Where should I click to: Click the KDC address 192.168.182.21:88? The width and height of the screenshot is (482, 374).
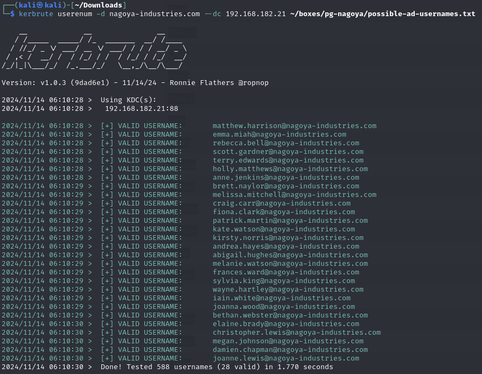click(141, 108)
